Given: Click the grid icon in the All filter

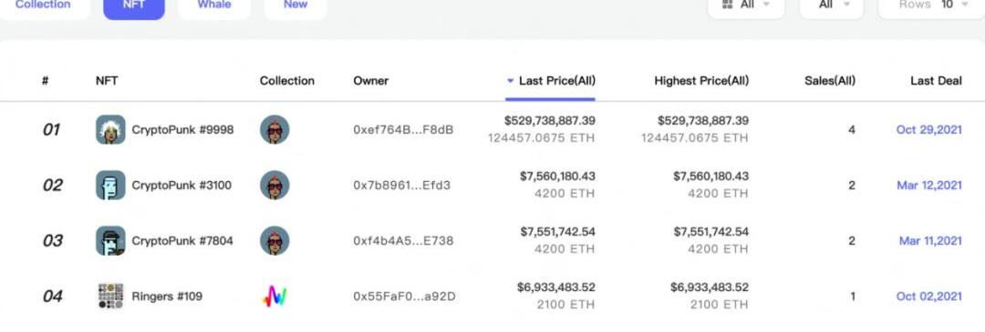Looking at the screenshot, I should coord(728,5).
